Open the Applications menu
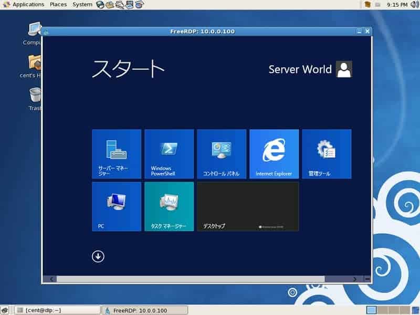The image size is (420, 315). click(28, 5)
